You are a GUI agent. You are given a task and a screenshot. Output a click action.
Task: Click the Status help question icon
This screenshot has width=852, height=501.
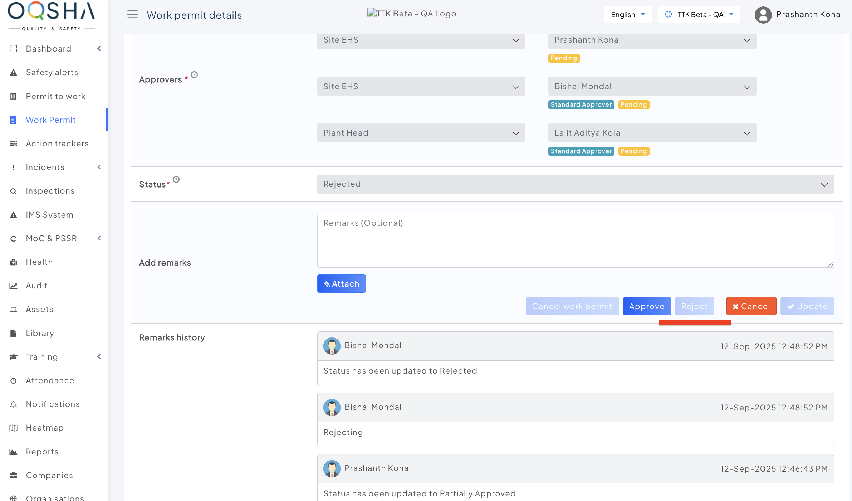[x=176, y=180]
